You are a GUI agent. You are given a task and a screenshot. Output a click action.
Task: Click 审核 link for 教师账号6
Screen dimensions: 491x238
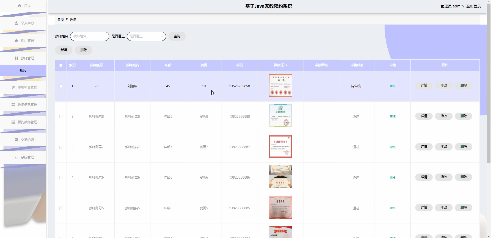pos(393,178)
